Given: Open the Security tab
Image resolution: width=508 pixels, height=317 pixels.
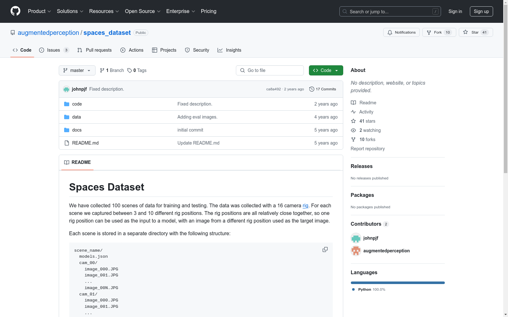Looking at the screenshot, I should point(197,50).
